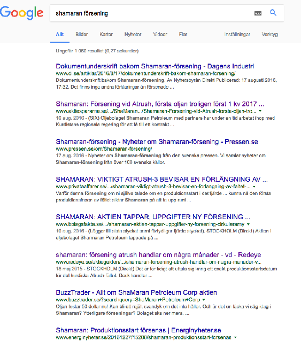301x342 pixels.
Task: Open the Videor tab
Action: click(160, 34)
